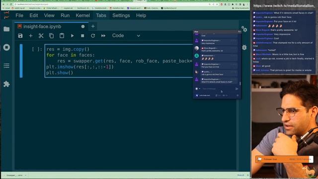Image resolution: width=318 pixels, height=179 pixels.
Task: Open chat popup settings gear icon
Action: tap(238, 95)
